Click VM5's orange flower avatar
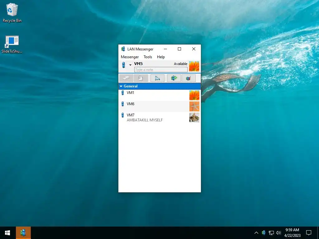The width and height of the screenshot is (319, 239). 194,66
